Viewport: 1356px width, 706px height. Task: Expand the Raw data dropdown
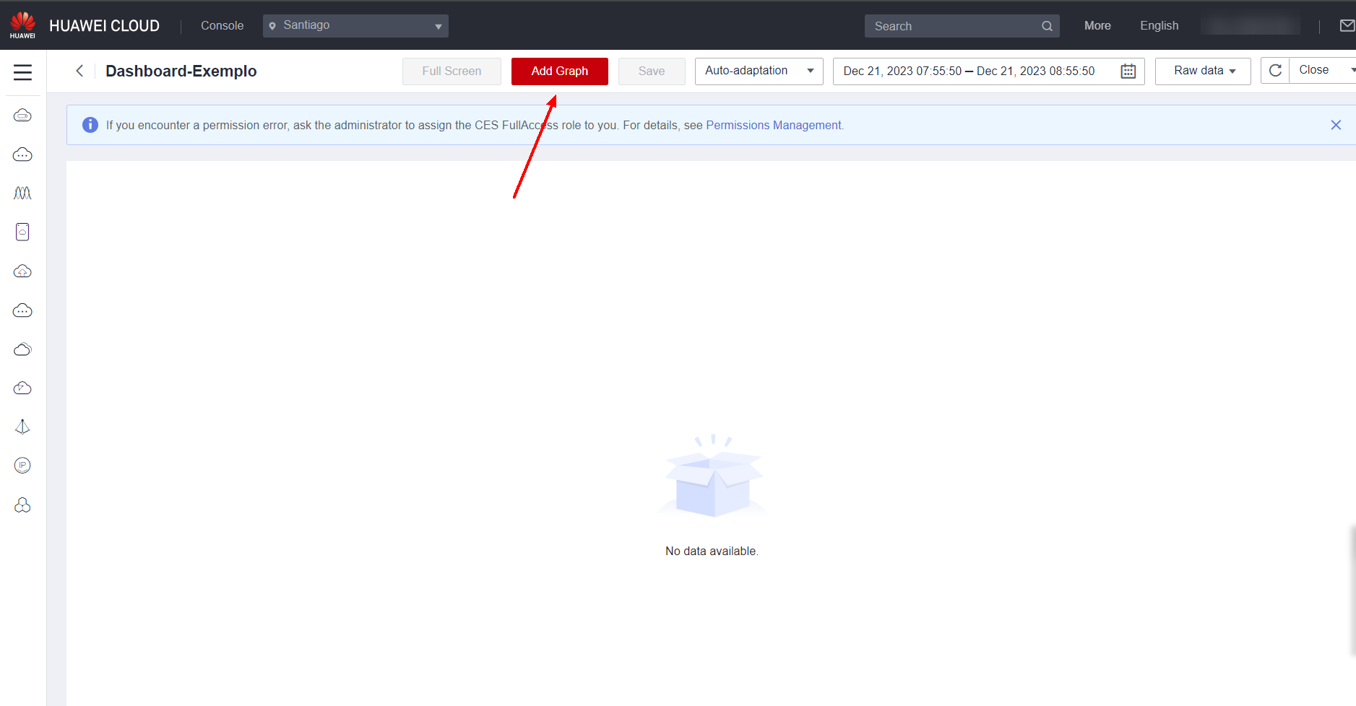[x=1203, y=71]
